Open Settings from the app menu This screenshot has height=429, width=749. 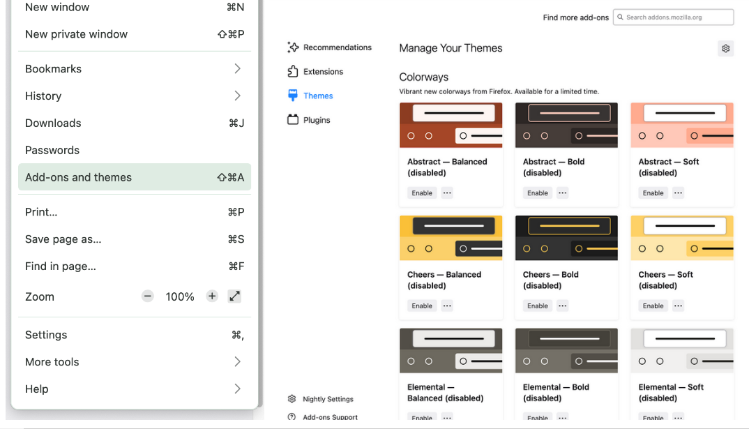click(134, 335)
